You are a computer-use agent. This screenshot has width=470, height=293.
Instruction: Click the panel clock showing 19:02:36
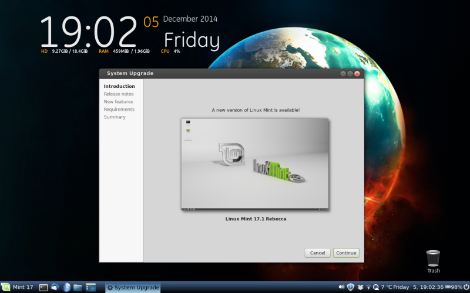[431, 287]
